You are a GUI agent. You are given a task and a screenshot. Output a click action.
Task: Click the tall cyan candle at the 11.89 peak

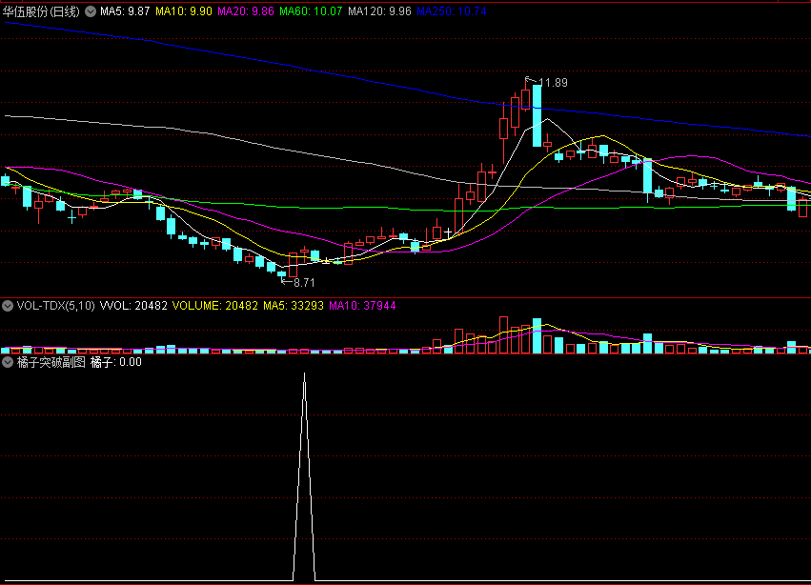pyautogui.click(x=537, y=116)
